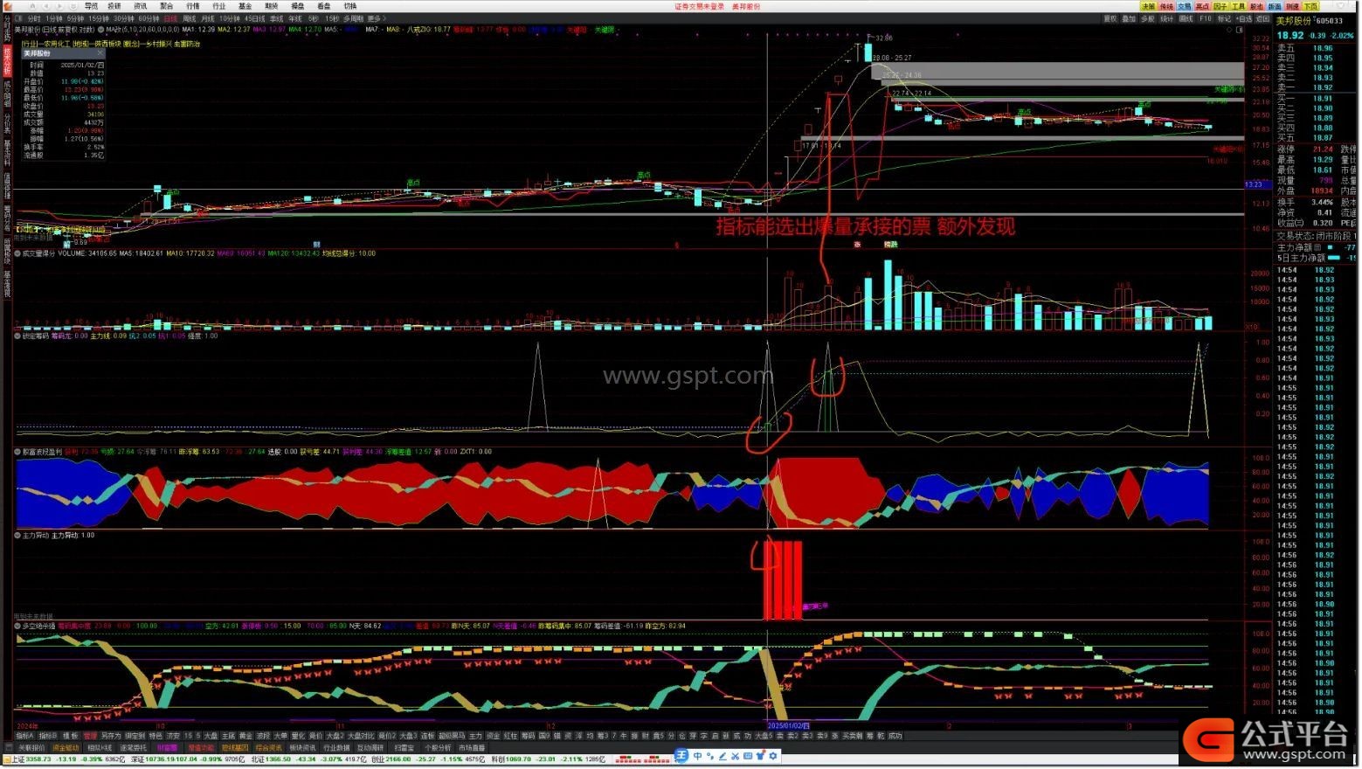Click the 工具 toolbar button
1362x769 pixels.
click(1239, 6)
